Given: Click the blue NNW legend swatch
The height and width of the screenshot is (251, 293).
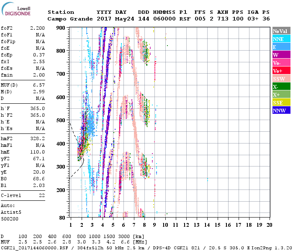Looking at the screenshot, I should [x=280, y=110].
